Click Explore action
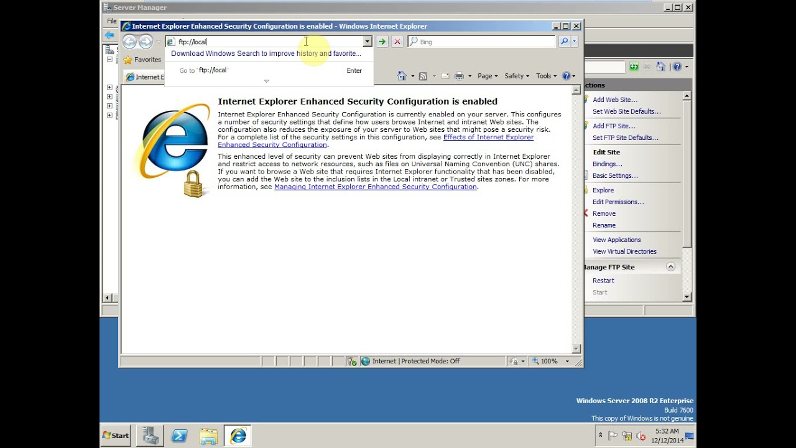Screen dimensions: 796x448 (x=603, y=190)
